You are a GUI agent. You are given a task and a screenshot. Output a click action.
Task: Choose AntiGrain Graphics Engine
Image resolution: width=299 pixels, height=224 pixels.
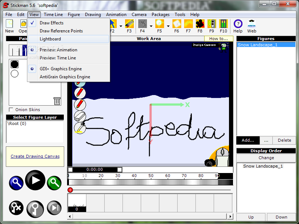point(69,77)
